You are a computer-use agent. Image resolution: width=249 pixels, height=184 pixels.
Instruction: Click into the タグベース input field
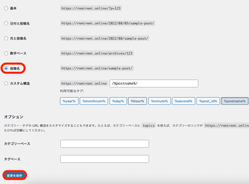tap(104, 159)
